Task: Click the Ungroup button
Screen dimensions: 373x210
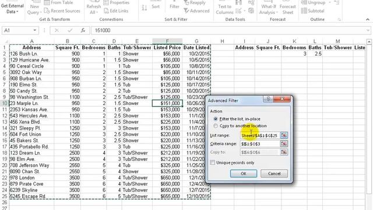Action: (x=313, y=2)
